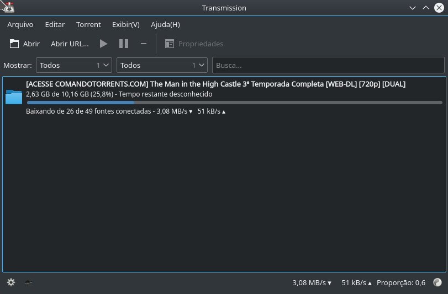Remove torrent with the minus icon
The width and height of the screenshot is (448, 294).
point(144,44)
